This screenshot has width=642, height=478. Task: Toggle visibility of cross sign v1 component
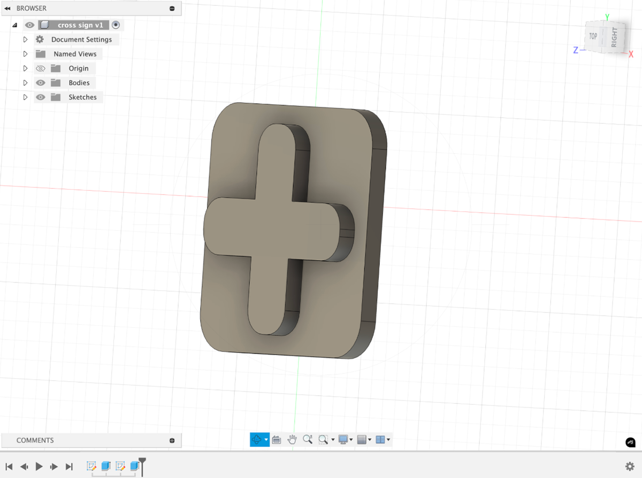pos(30,25)
